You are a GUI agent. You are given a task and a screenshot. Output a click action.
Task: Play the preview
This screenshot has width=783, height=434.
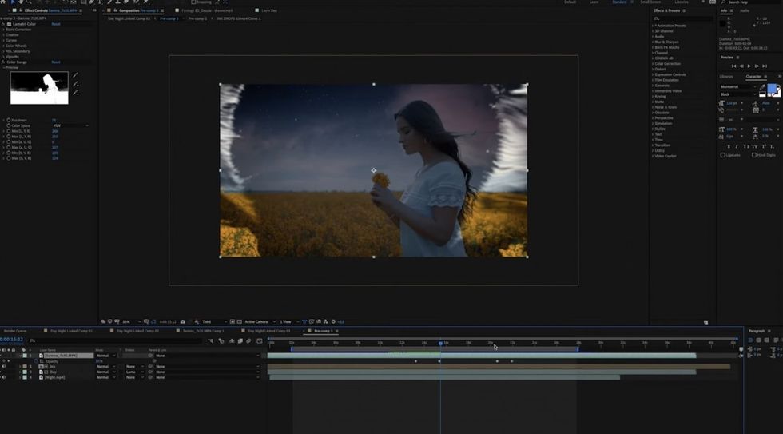pyautogui.click(x=749, y=66)
